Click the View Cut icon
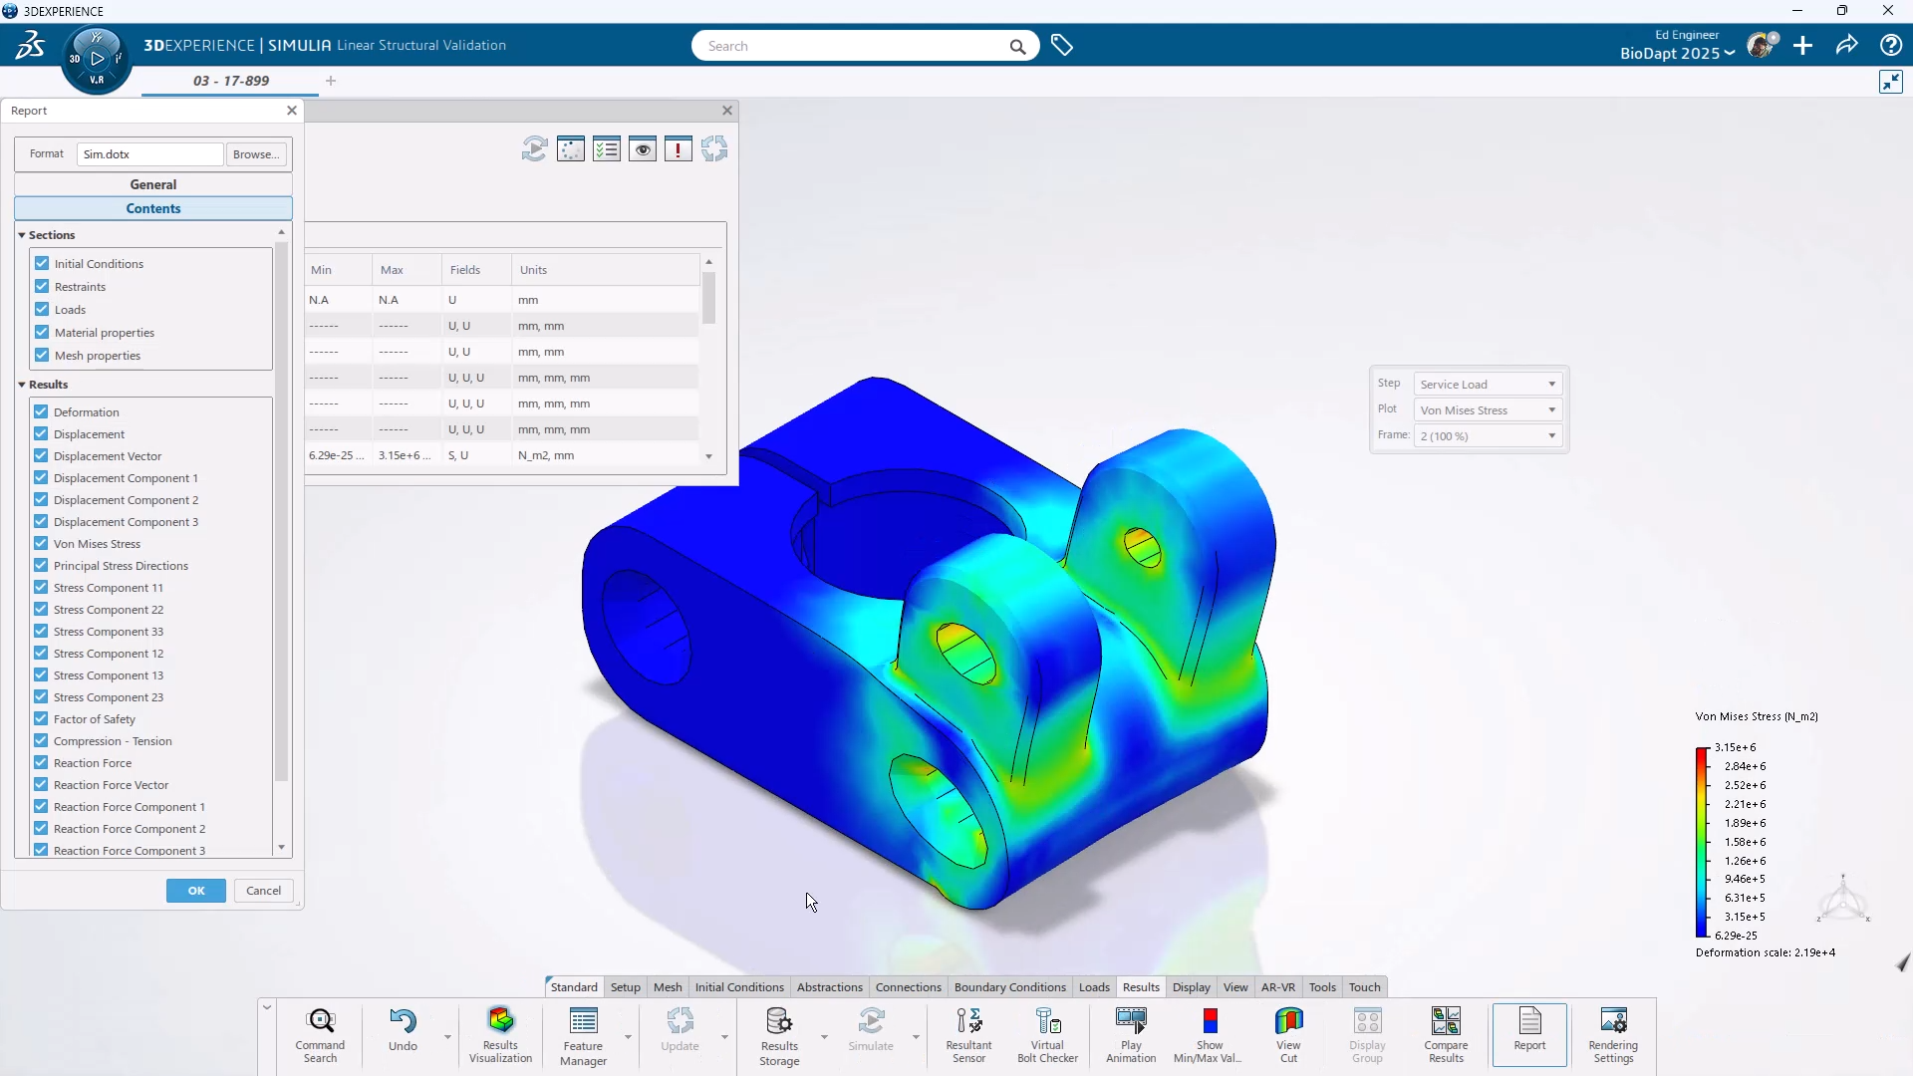This screenshot has height=1076, width=1913. pos(1288,1033)
